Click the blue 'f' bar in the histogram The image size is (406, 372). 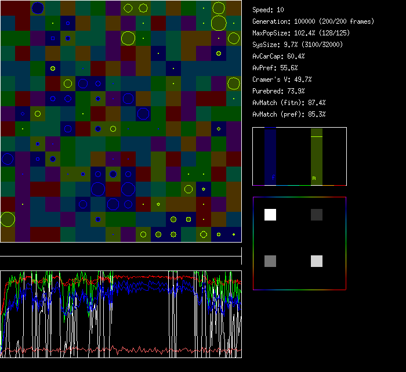click(x=270, y=157)
